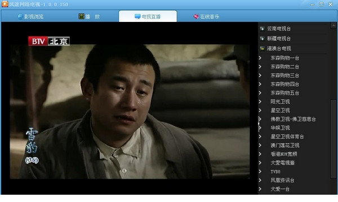Click channel list scrollbar up arrow

click(333, 25)
